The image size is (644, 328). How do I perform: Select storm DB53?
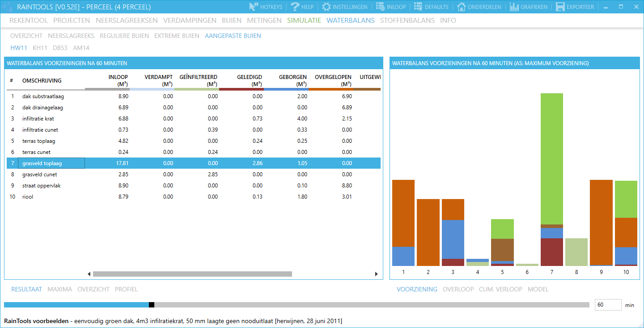coord(60,48)
